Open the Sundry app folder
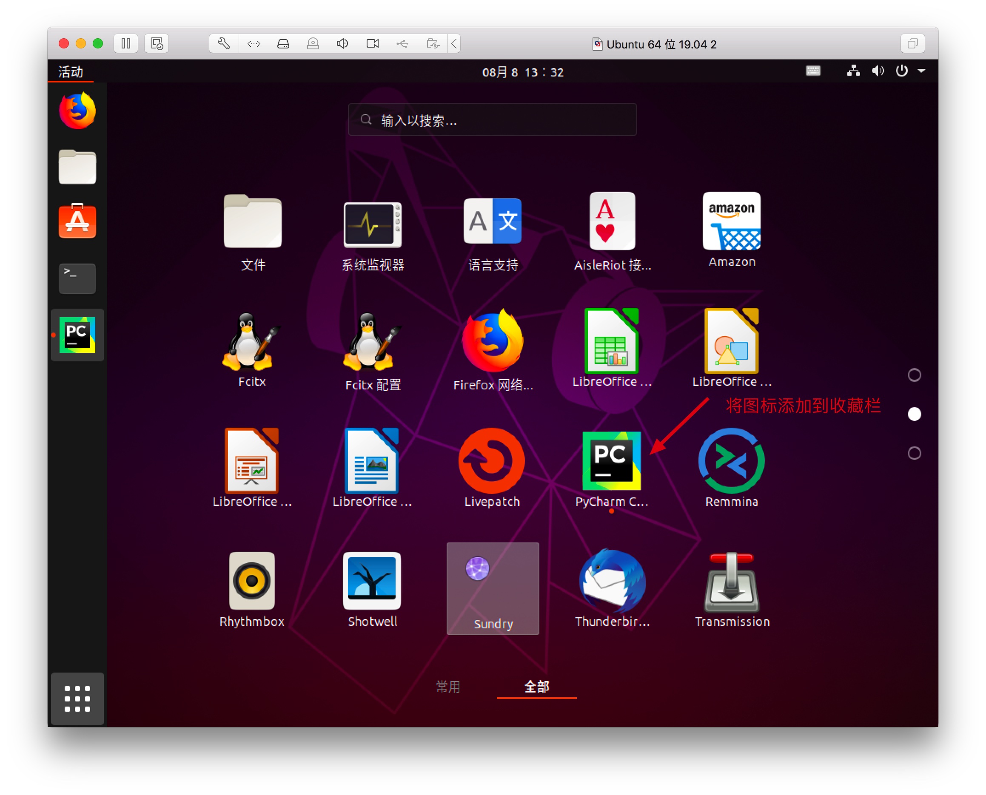Screen dimensions: 986x795 tap(493, 588)
